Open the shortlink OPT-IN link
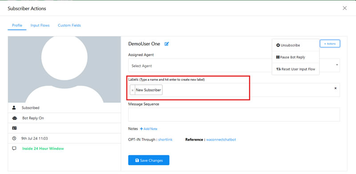Viewport: 356px width, 174px height. click(165, 139)
